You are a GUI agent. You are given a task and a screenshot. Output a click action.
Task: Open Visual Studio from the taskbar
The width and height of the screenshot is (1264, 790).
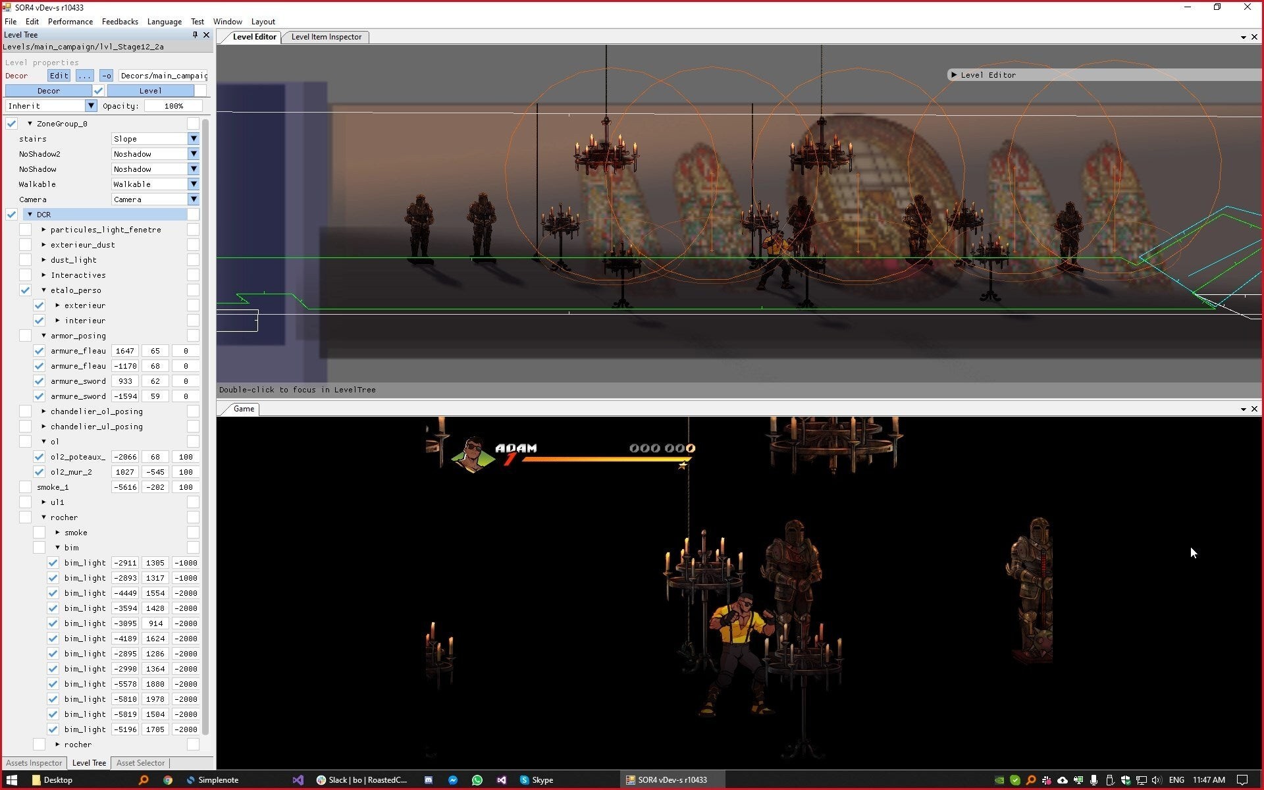(298, 780)
